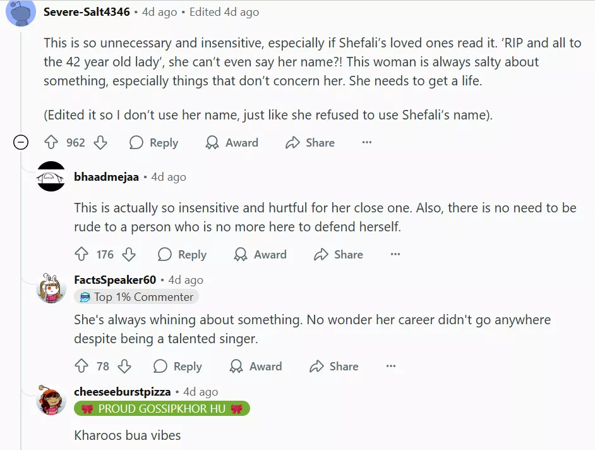Downvote the Severe-Salt4346 comment
This screenshot has width=595, height=450.
tap(100, 143)
